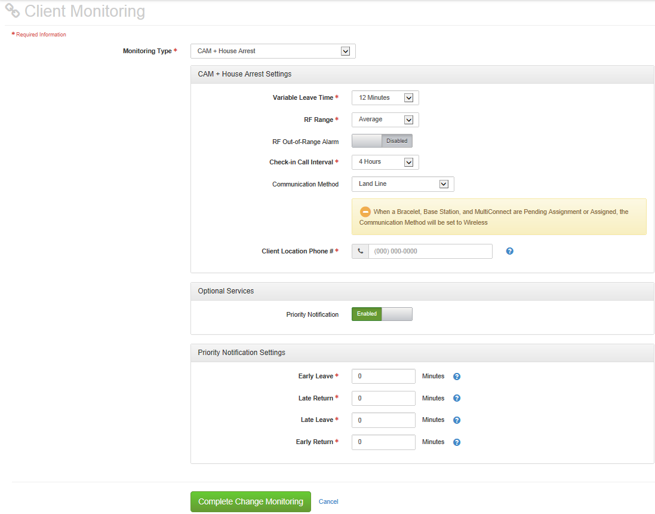The width and height of the screenshot is (655, 514).
Task: Click the Cancel link
Action: pos(328,501)
